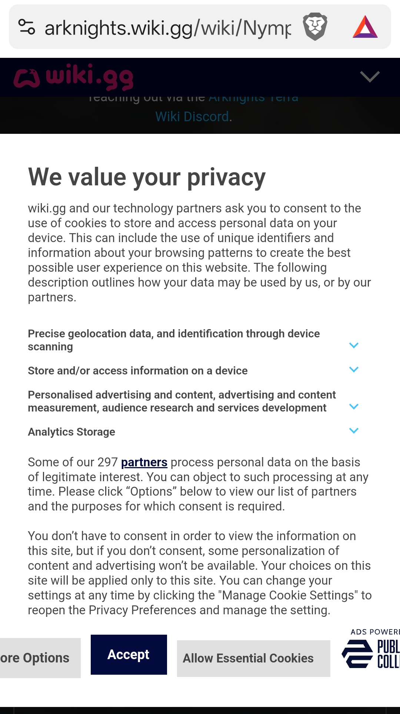This screenshot has width=400, height=714.
Task: Click the Accept button
Action: pos(129,655)
